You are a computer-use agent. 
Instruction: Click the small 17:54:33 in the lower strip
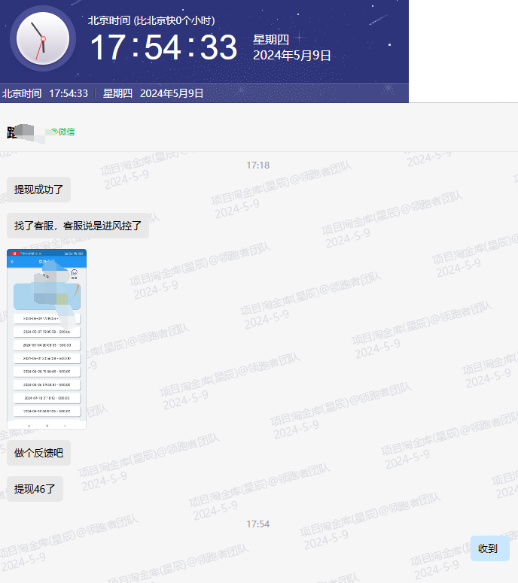coord(69,93)
